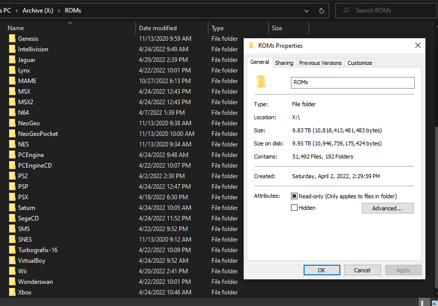Confirm with the OK button
The width and height of the screenshot is (438, 306).
coord(322,270)
